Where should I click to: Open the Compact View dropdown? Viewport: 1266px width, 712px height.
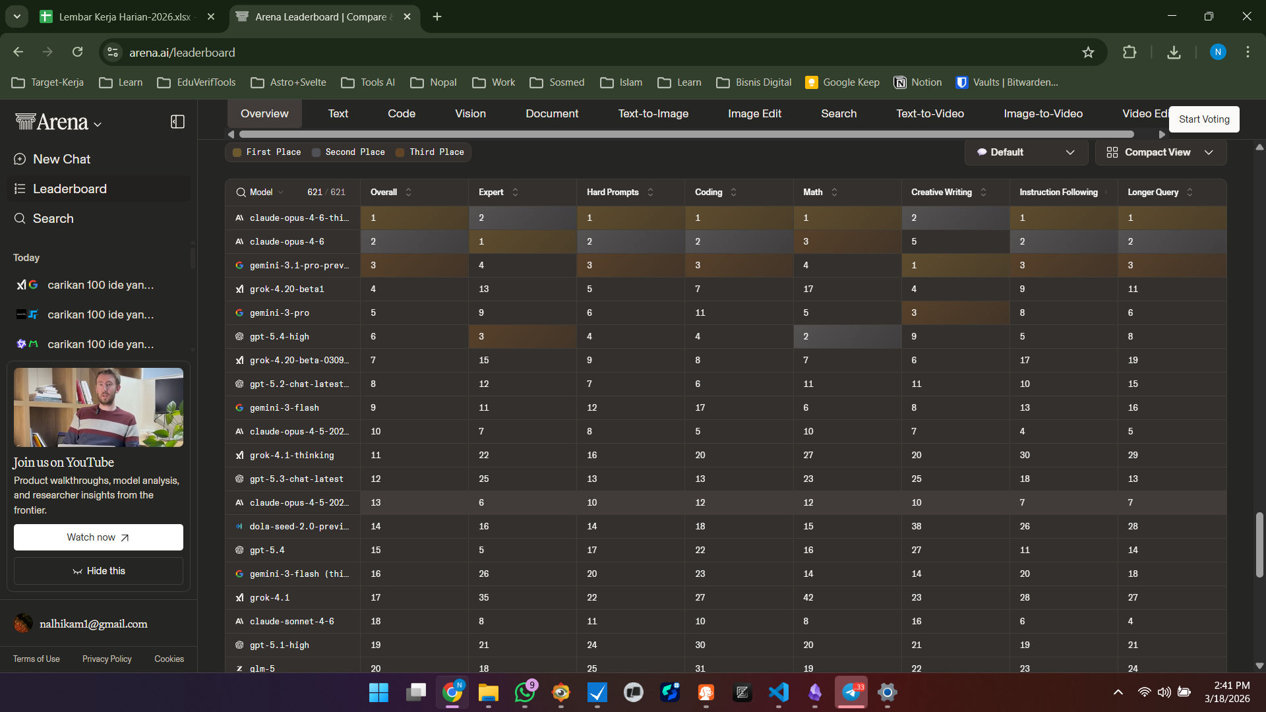1160,152
